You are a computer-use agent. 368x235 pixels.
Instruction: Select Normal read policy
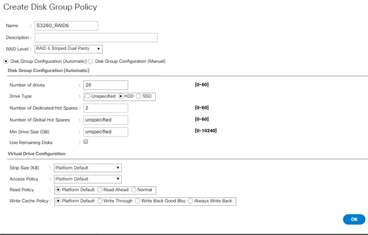134,189
